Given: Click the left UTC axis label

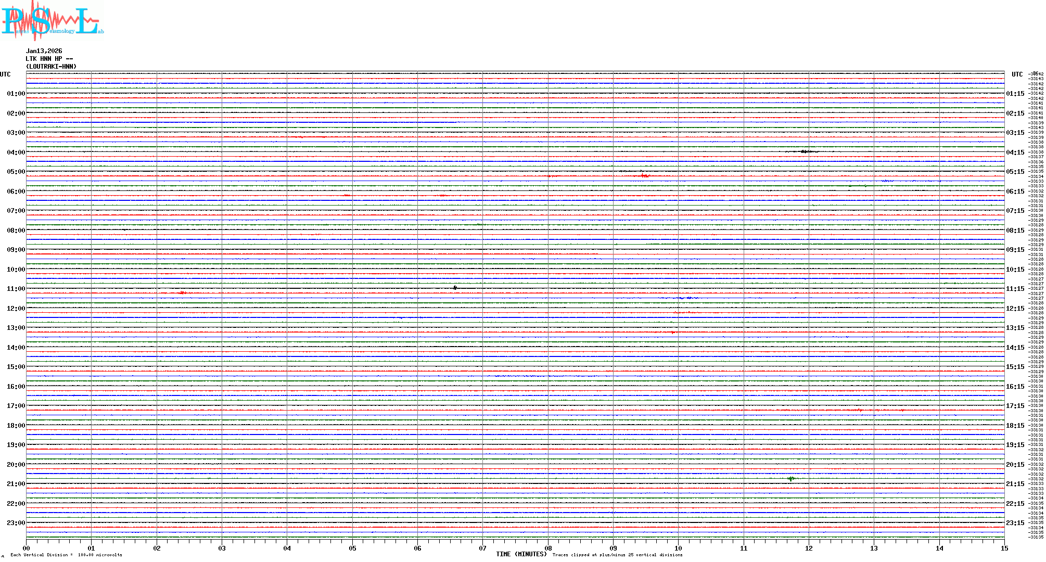Looking at the screenshot, I should click(5, 74).
